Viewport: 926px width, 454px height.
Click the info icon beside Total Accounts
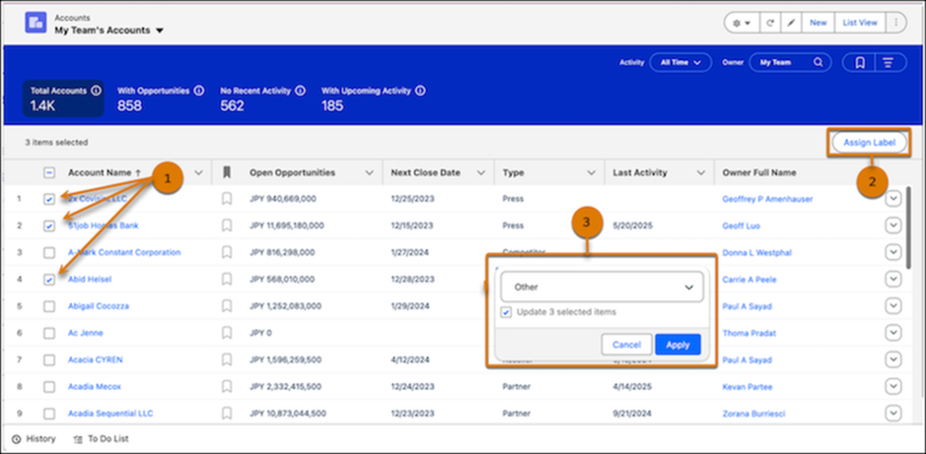(x=96, y=91)
